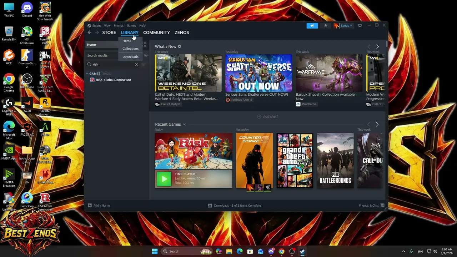This screenshot has width=457, height=257.
Task: Select the PUBG Battlegrounds desktop icon
Action: 45,155
